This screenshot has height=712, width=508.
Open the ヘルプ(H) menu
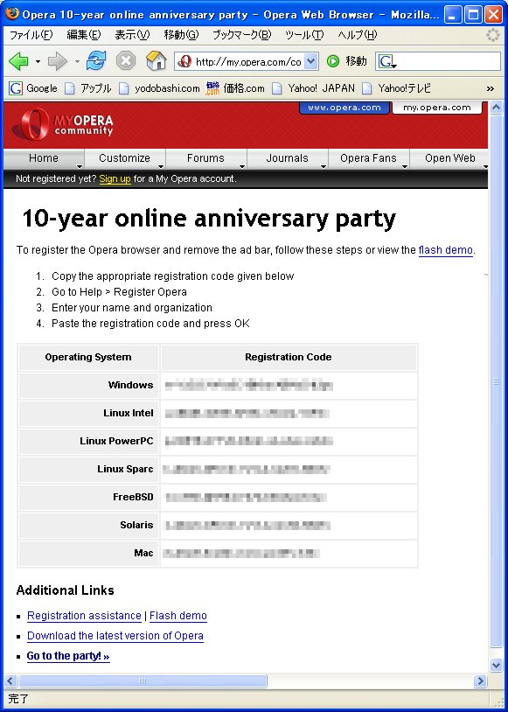[x=358, y=35]
